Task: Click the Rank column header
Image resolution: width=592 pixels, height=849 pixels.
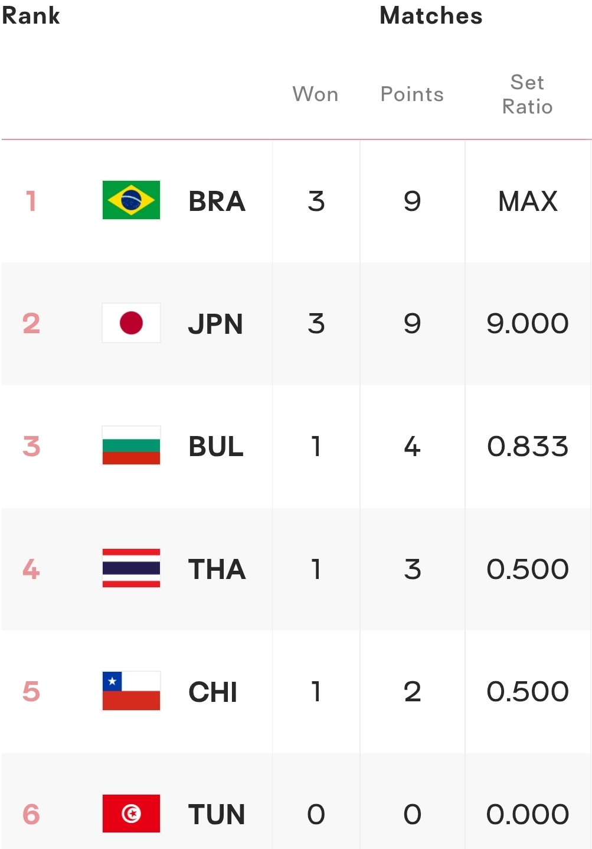Action: [x=31, y=15]
